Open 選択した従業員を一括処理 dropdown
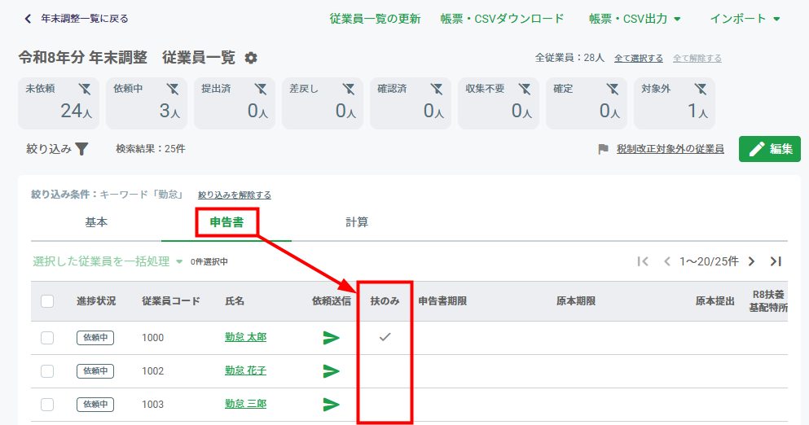This screenshot has width=809, height=425. point(108,261)
